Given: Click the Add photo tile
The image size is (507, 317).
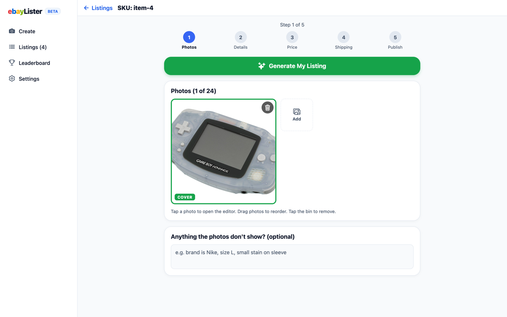Looking at the screenshot, I should [297, 115].
